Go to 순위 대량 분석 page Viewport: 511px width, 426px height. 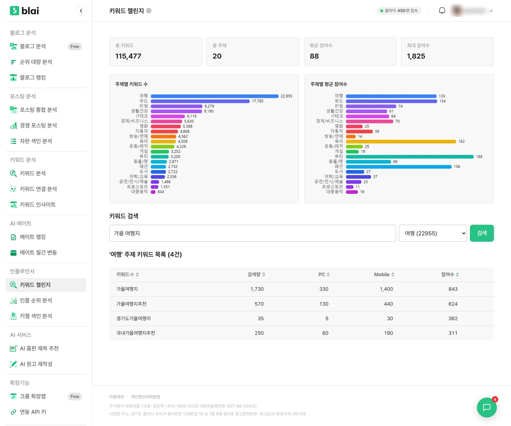[x=46, y=62]
